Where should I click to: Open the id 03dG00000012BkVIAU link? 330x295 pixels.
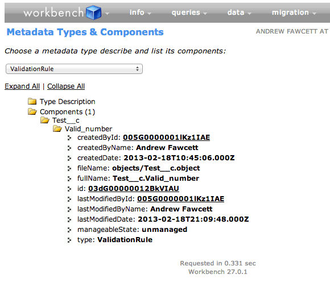(134, 189)
